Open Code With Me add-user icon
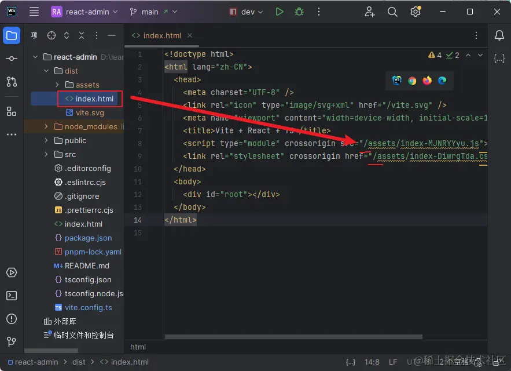Image resolution: width=511 pixels, height=371 pixels. [370, 12]
